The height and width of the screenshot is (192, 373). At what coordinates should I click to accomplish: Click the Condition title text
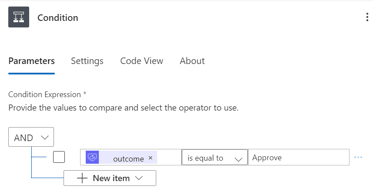pyautogui.click(x=58, y=18)
